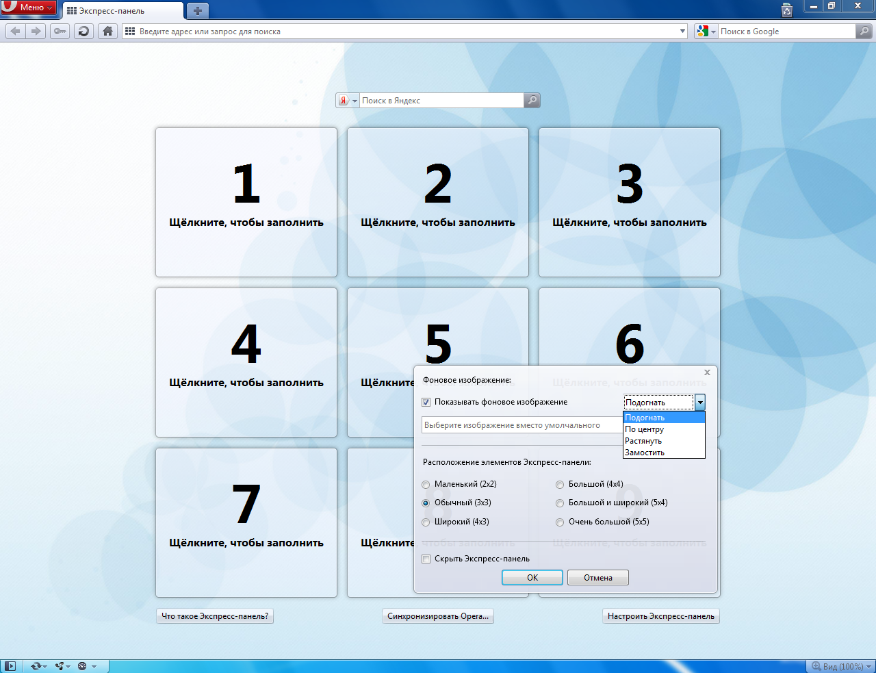Click into the Поиск в Яндекс field
The height and width of the screenshot is (673, 876).
click(441, 101)
